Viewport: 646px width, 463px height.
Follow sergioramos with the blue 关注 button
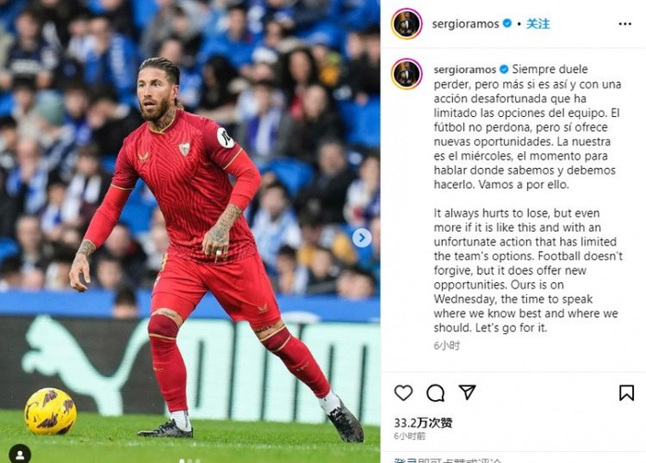538,24
